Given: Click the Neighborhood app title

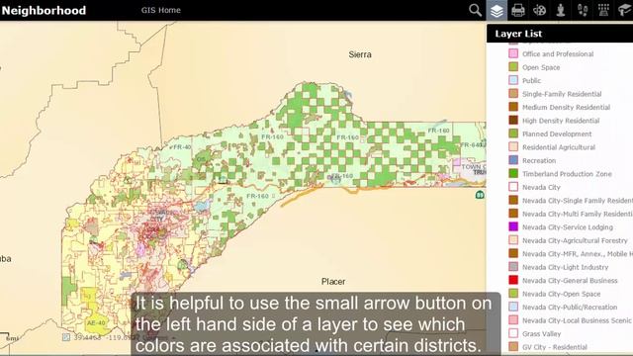Looking at the screenshot, I should [x=44, y=11].
